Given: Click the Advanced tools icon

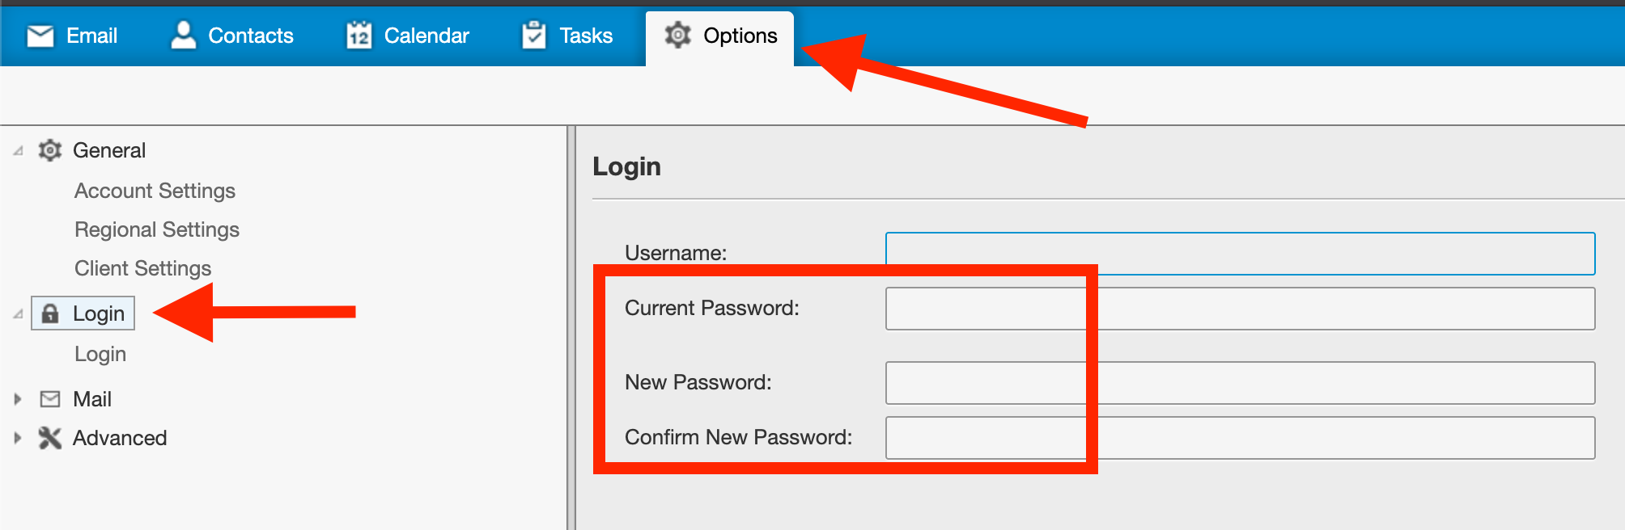Looking at the screenshot, I should (x=50, y=438).
